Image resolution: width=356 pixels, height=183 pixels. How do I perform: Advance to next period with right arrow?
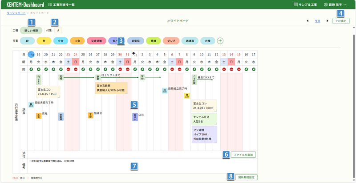[x=328, y=21]
